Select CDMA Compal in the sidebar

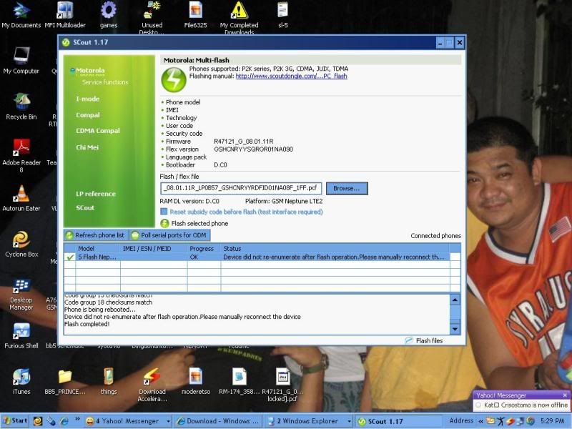click(x=98, y=131)
